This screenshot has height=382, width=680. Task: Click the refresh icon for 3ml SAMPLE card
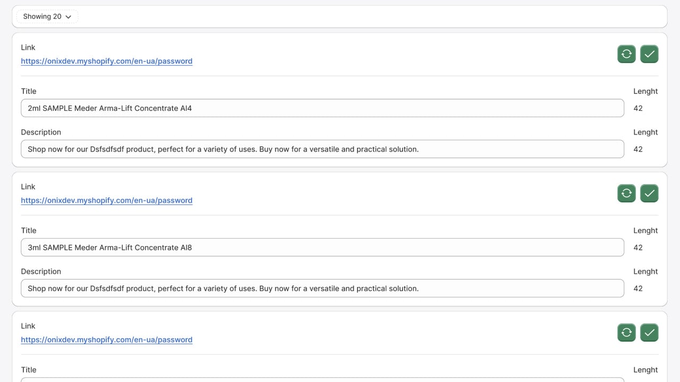pos(626,193)
